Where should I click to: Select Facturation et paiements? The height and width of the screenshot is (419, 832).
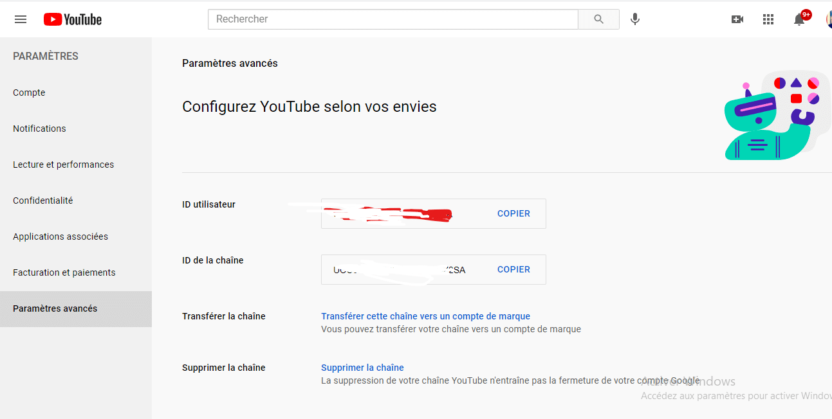[x=76, y=272]
